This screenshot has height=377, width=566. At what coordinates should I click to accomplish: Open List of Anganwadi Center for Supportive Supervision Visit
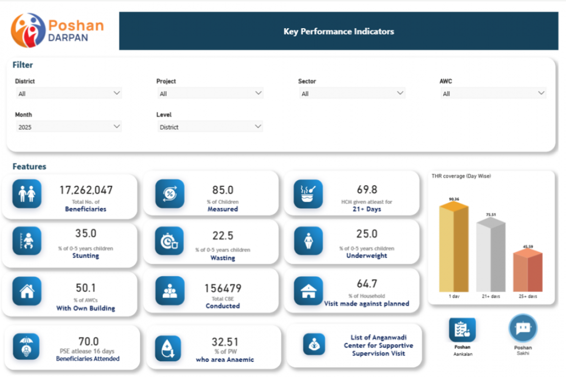[x=378, y=345]
